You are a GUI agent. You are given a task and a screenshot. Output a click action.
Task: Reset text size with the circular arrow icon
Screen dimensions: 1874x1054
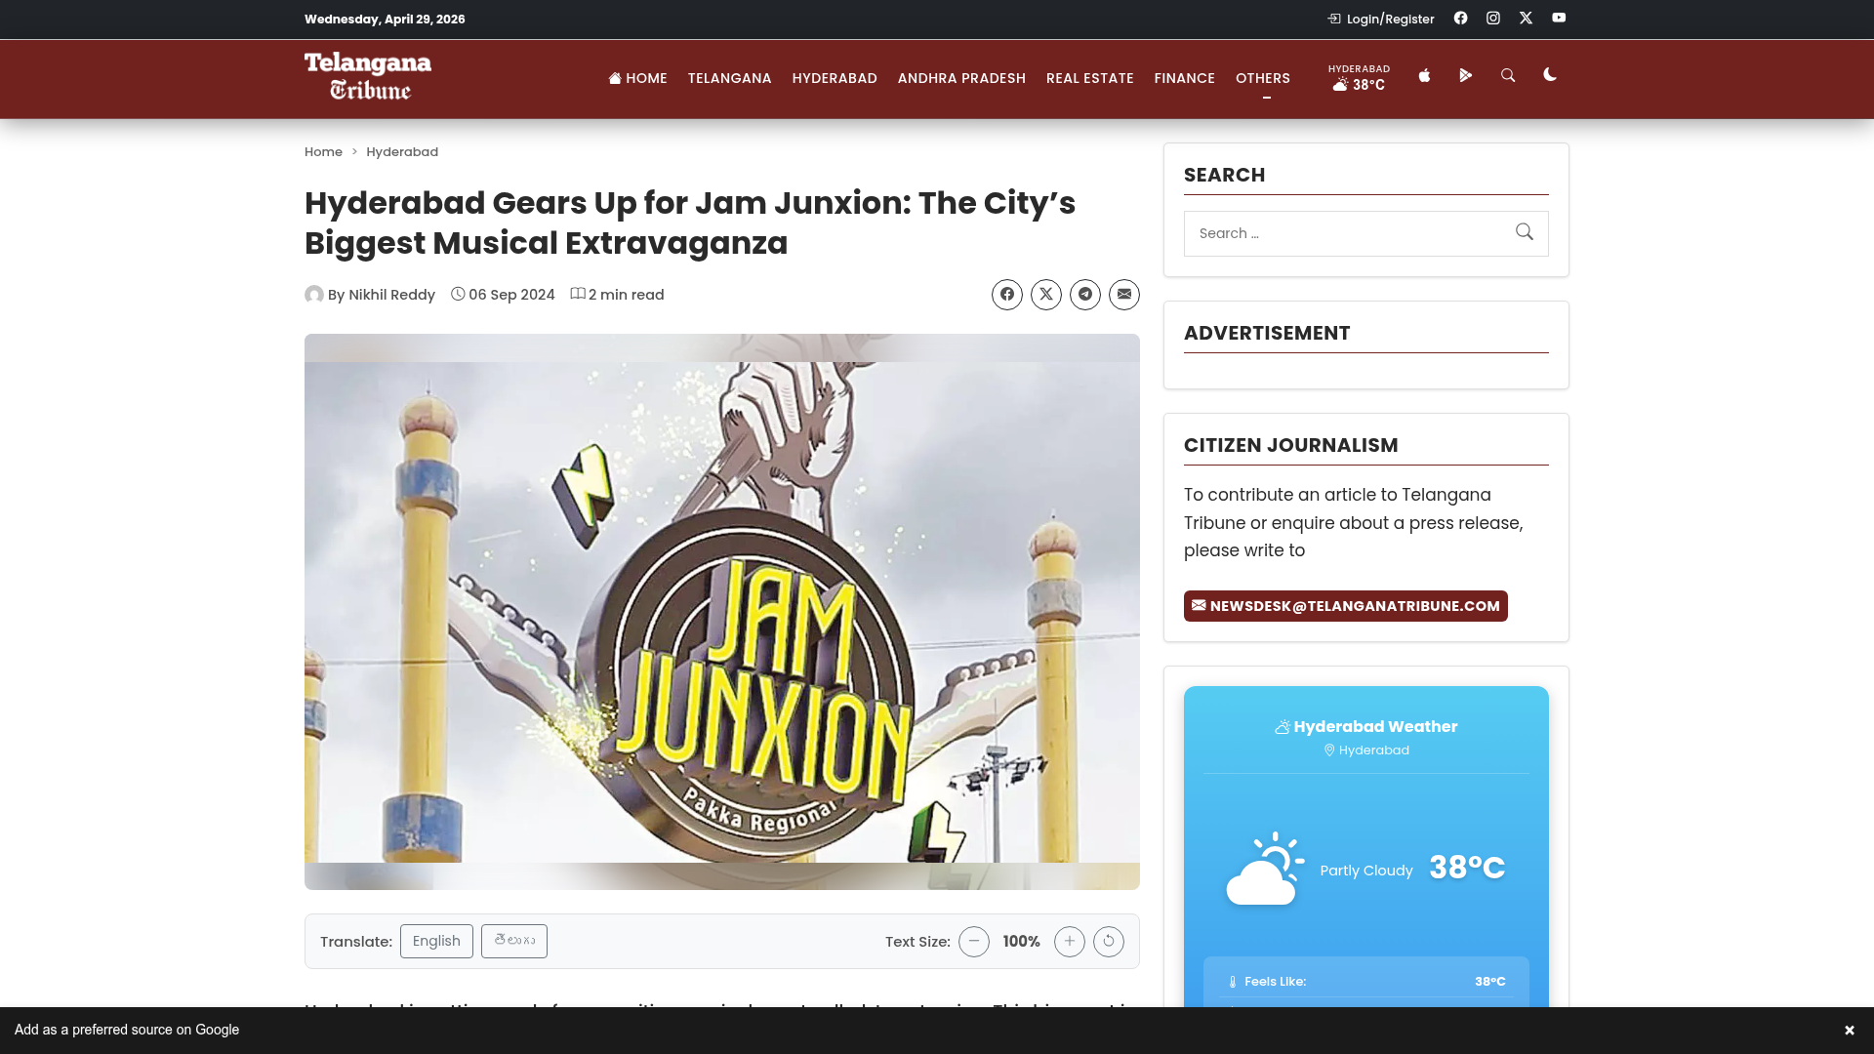[x=1109, y=941]
